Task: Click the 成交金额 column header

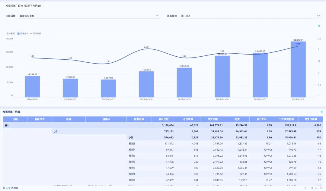Action: pos(212,119)
